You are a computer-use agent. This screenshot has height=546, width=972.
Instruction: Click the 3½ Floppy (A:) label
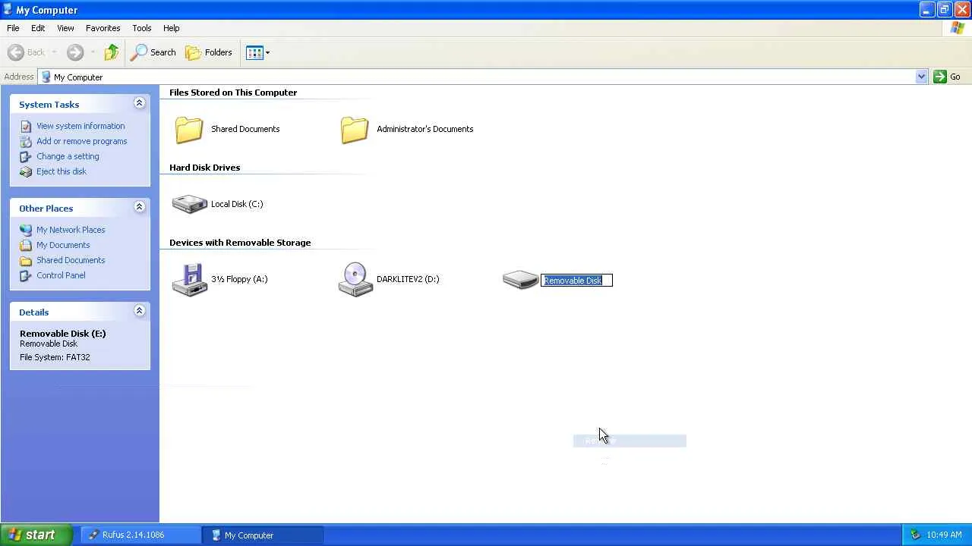tap(239, 279)
